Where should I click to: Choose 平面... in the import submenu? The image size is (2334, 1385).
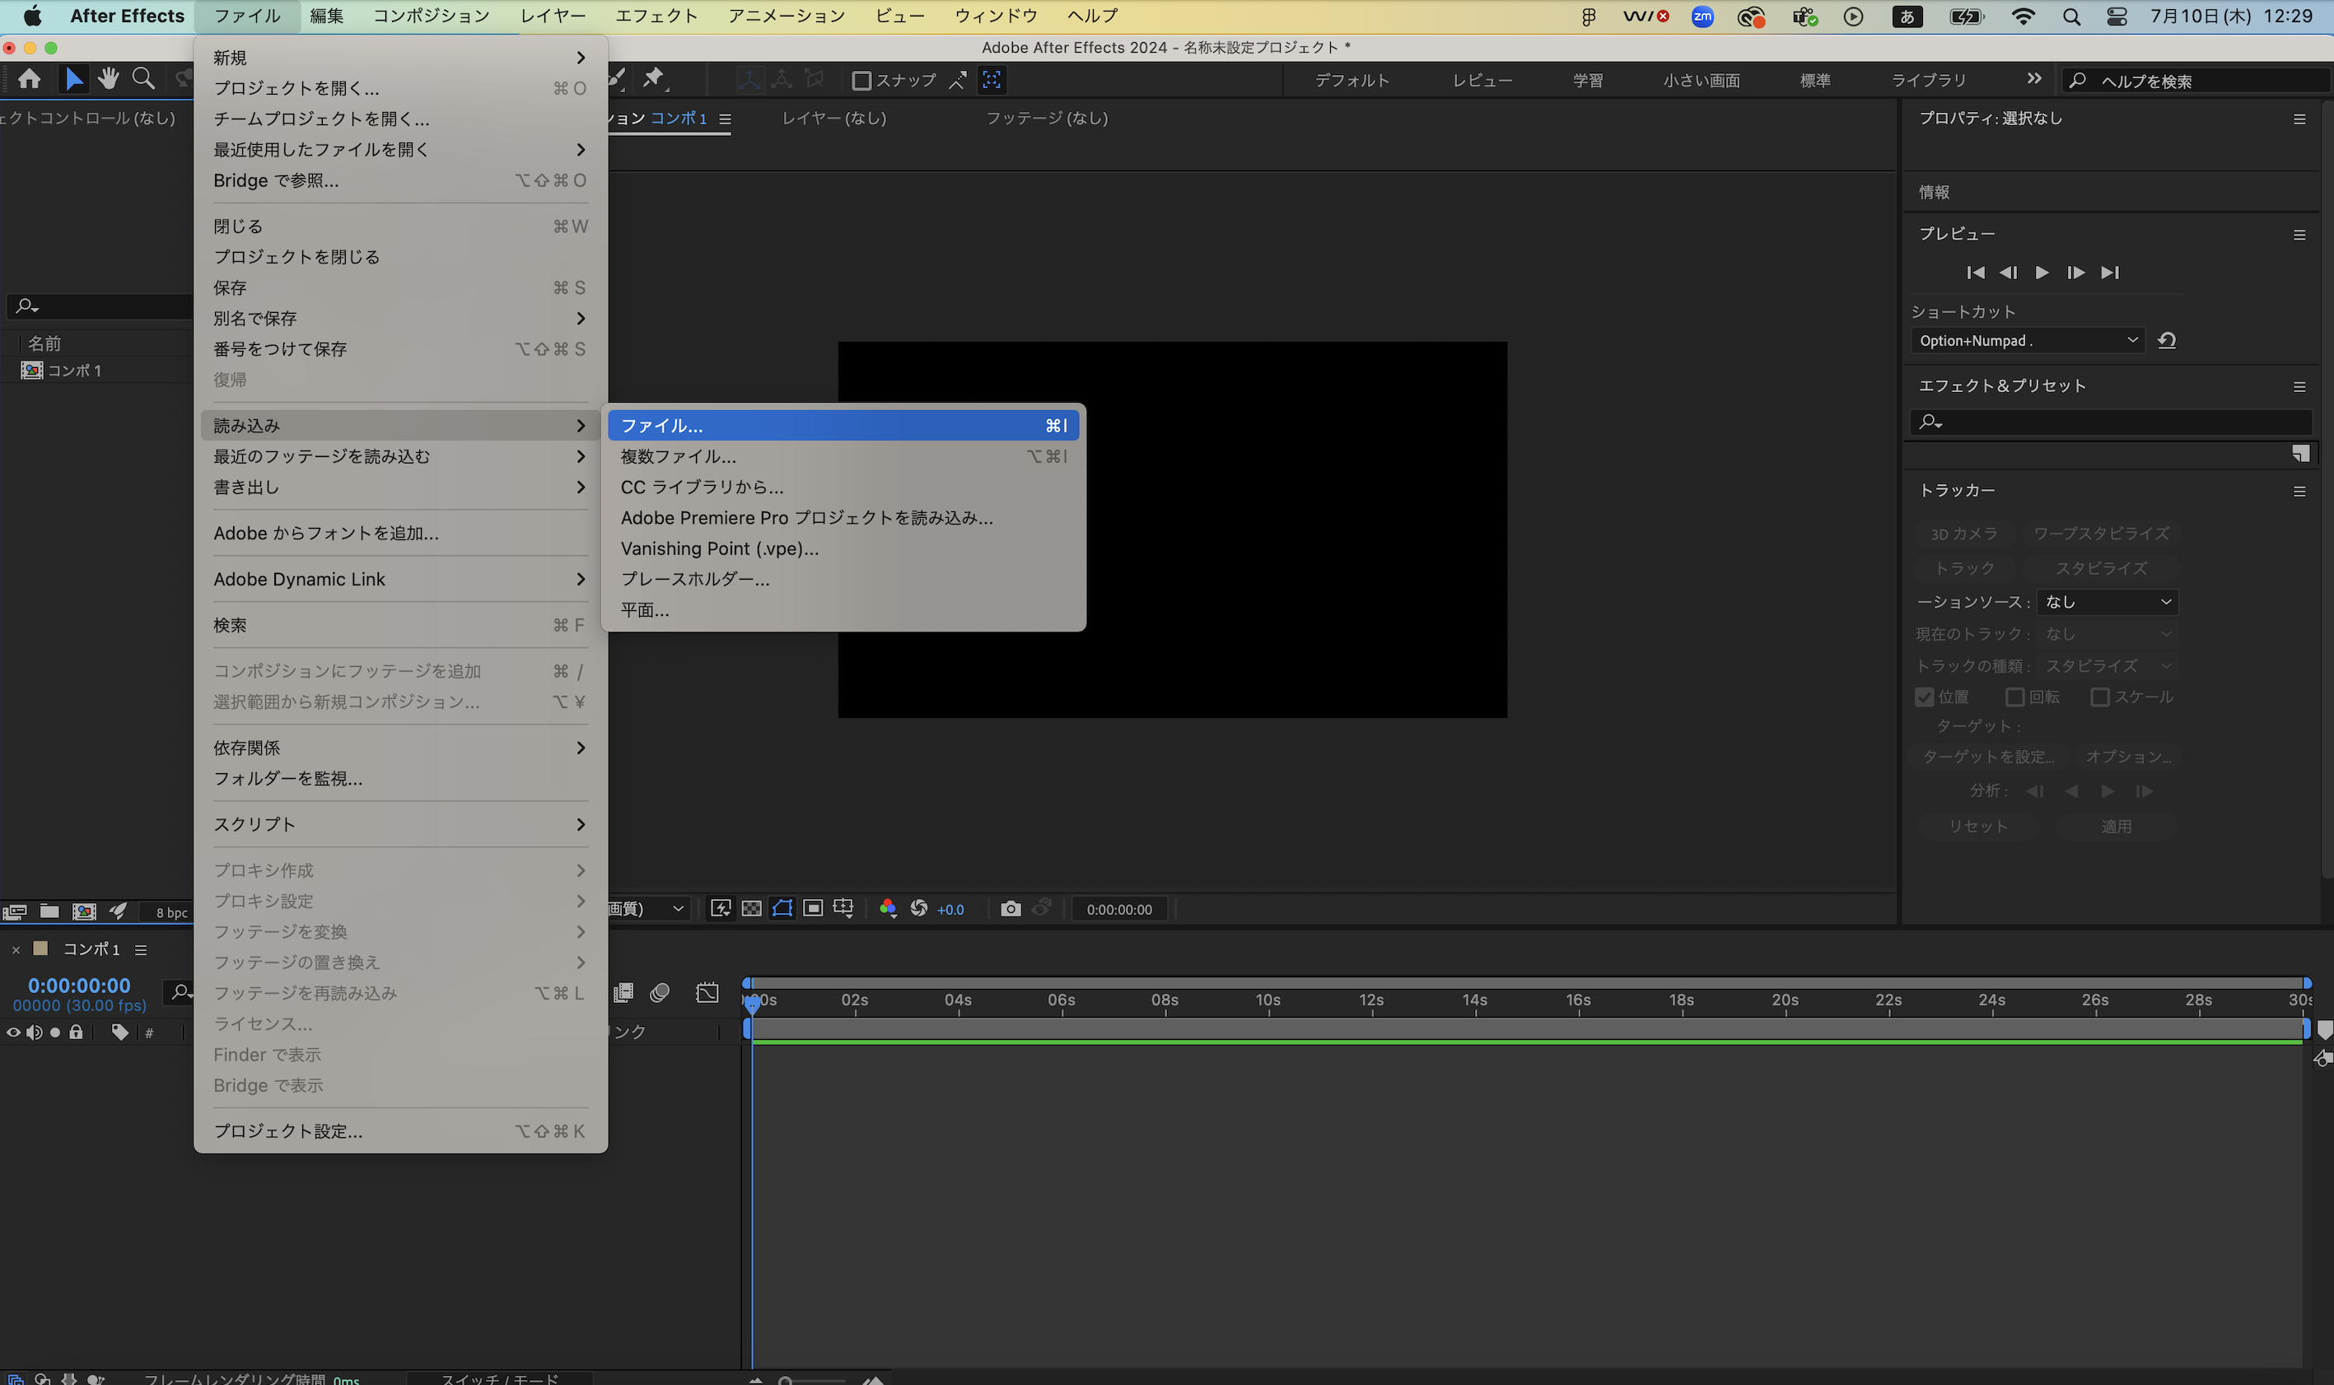[843, 609]
